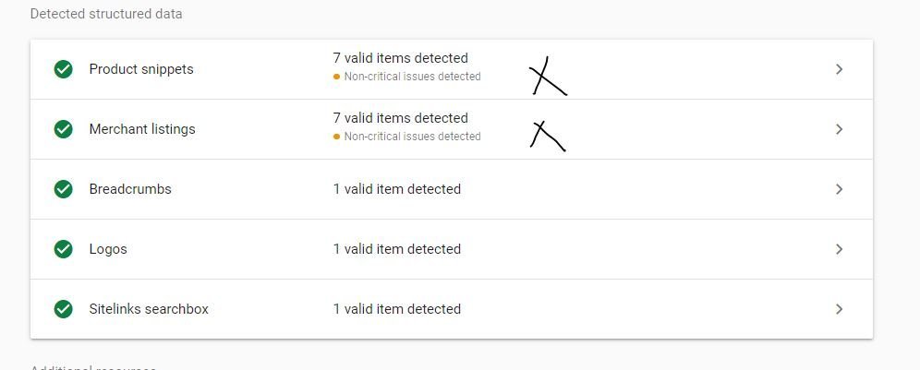This screenshot has height=370, width=920.
Task: Select the Logos label
Action: [108, 249]
